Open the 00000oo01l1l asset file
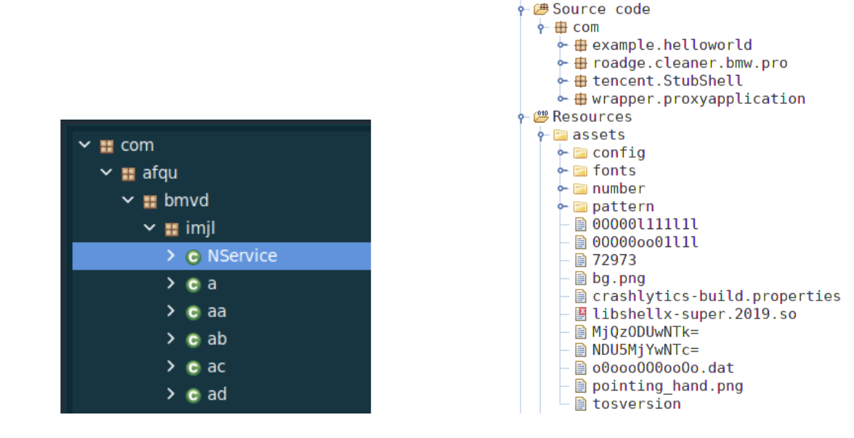The height and width of the screenshot is (438, 854). (x=645, y=243)
